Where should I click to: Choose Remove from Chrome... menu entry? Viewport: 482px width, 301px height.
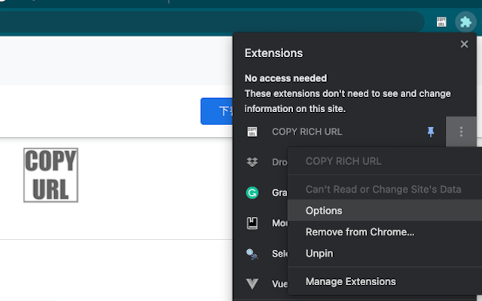pos(359,232)
